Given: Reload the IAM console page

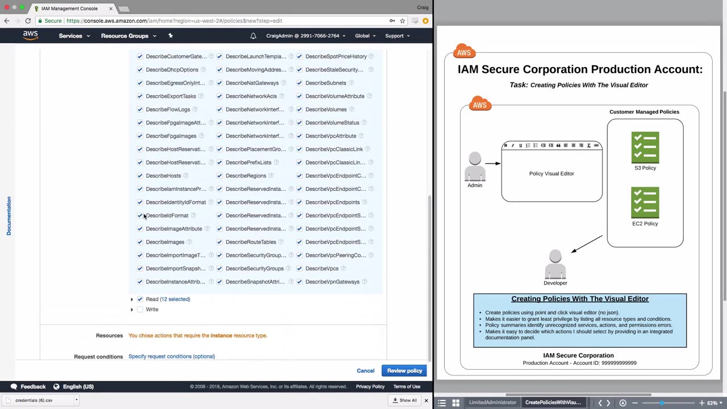Looking at the screenshot, I should (28, 20).
